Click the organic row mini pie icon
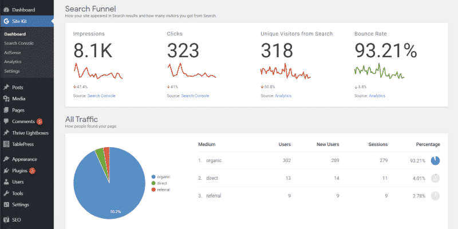The width and height of the screenshot is (458, 229). 435,160
